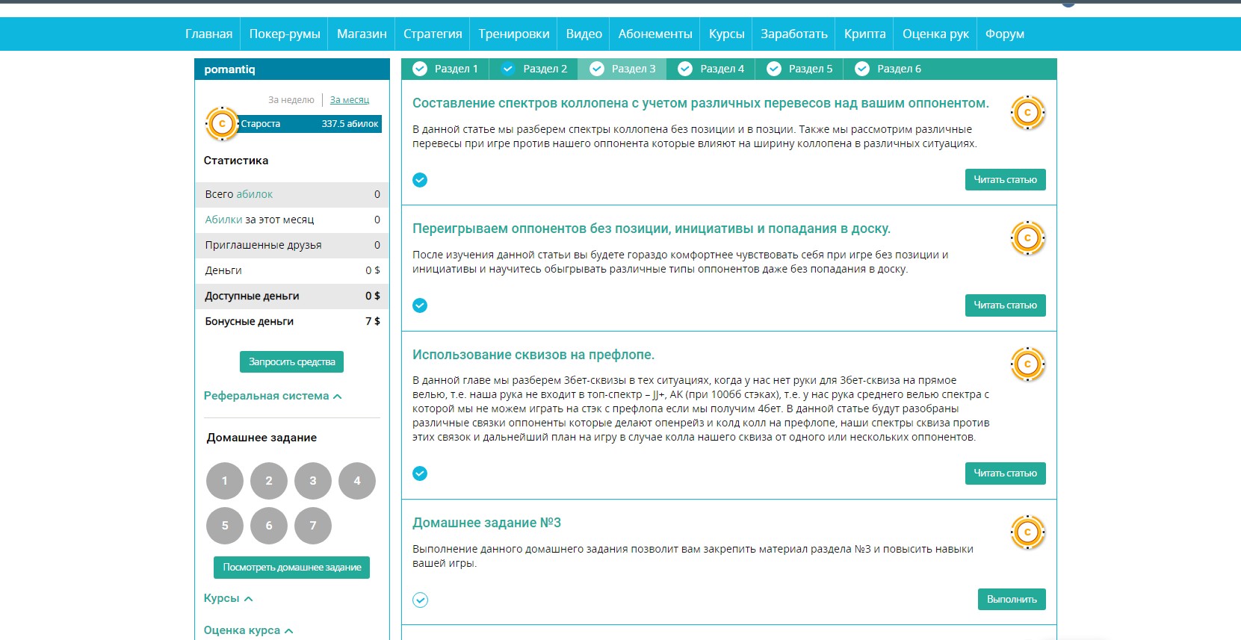The image size is (1241, 640).
Task: Switch to Раздел 1 tab
Action: coord(445,69)
